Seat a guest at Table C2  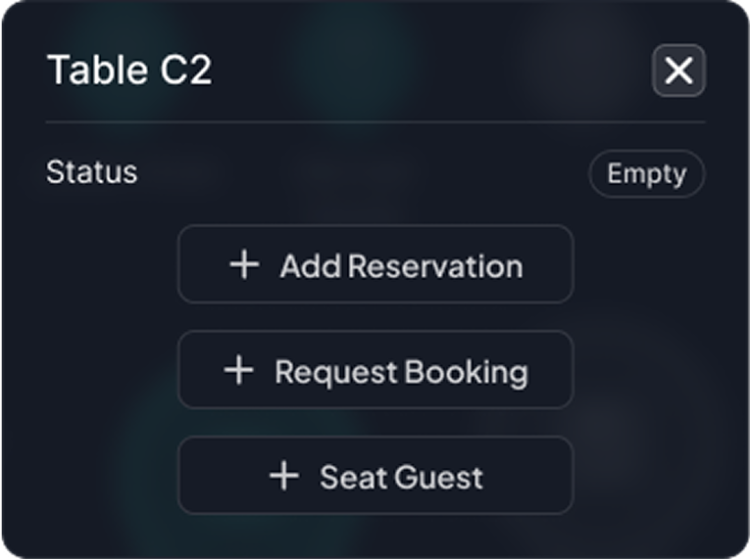pos(375,476)
